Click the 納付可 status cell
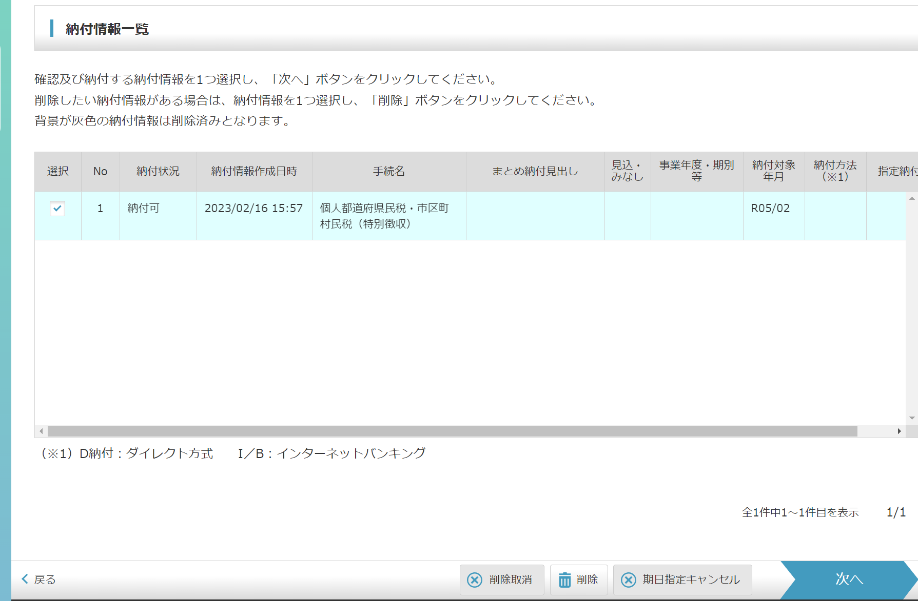 pos(144,208)
